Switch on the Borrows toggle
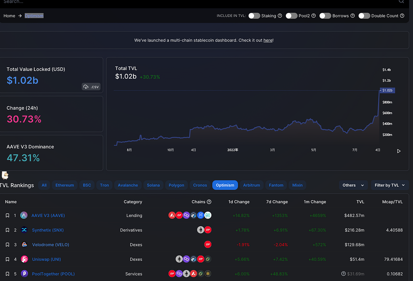The image size is (413, 281). point(325,16)
